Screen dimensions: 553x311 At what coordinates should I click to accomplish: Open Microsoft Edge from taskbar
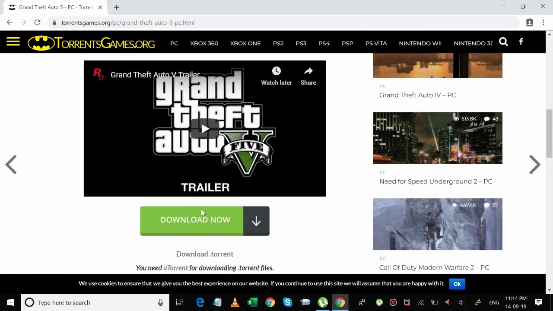tap(200, 302)
